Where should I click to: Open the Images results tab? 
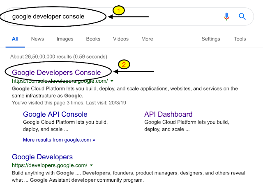[x=65, y=39]
